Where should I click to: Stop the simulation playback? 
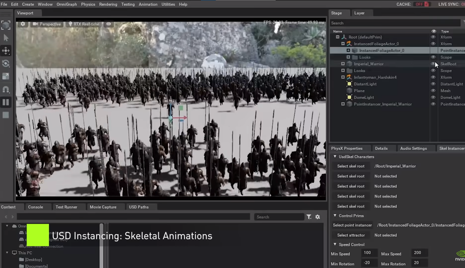pos(6,115)
